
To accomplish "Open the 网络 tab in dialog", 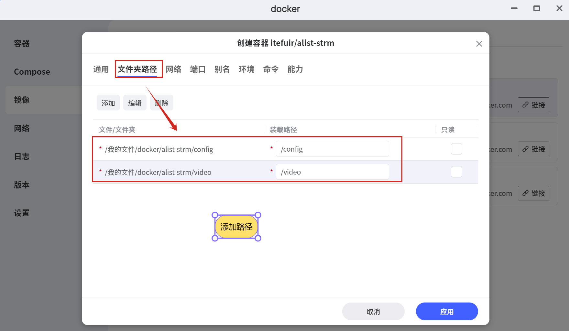I will pyautogui.click(x=173, y=69).
